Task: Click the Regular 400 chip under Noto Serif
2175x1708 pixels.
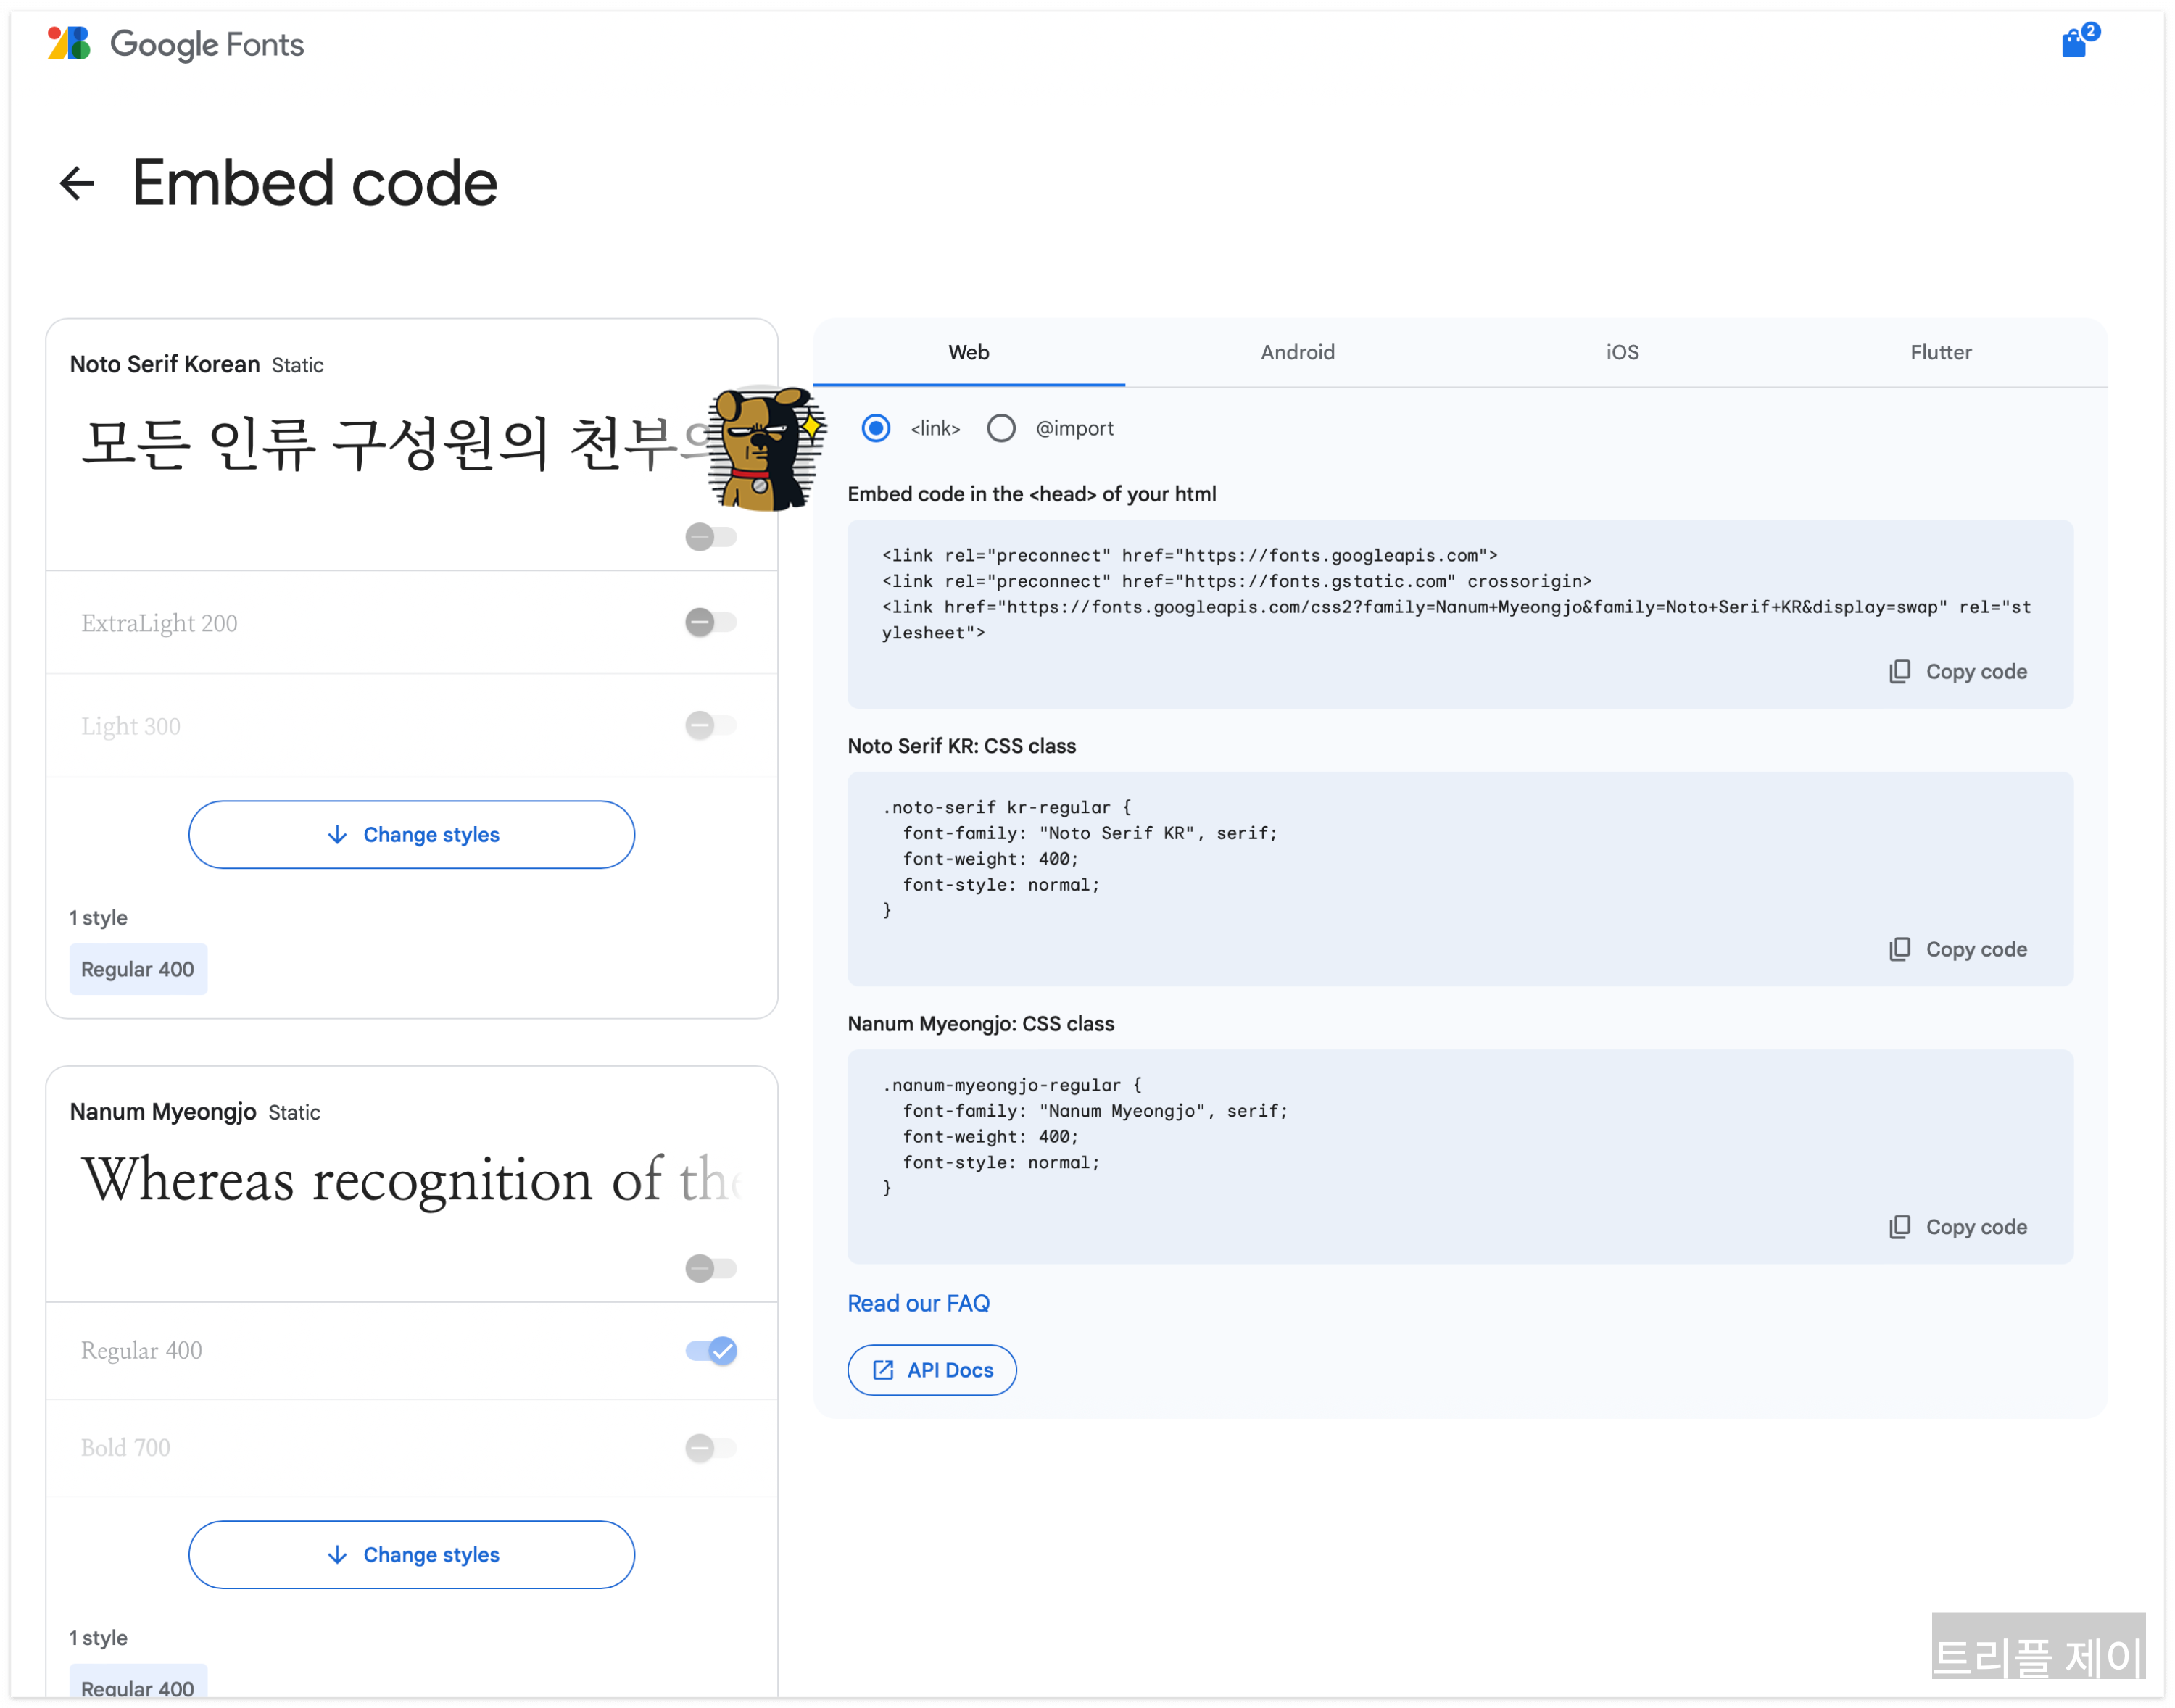Action: pos(138,969)
